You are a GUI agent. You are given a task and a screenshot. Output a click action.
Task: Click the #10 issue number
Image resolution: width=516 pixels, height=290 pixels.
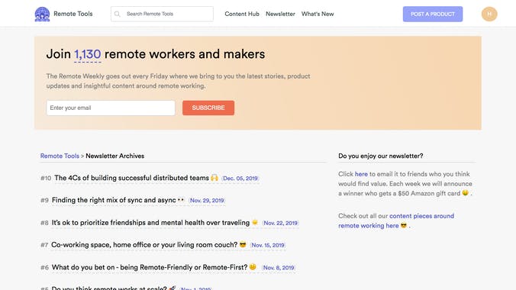tap(46, 178)
